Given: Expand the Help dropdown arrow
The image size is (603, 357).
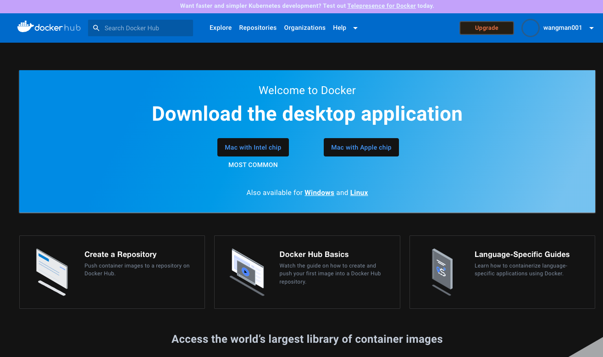Looking at the screenshot, I should [355, 28].
